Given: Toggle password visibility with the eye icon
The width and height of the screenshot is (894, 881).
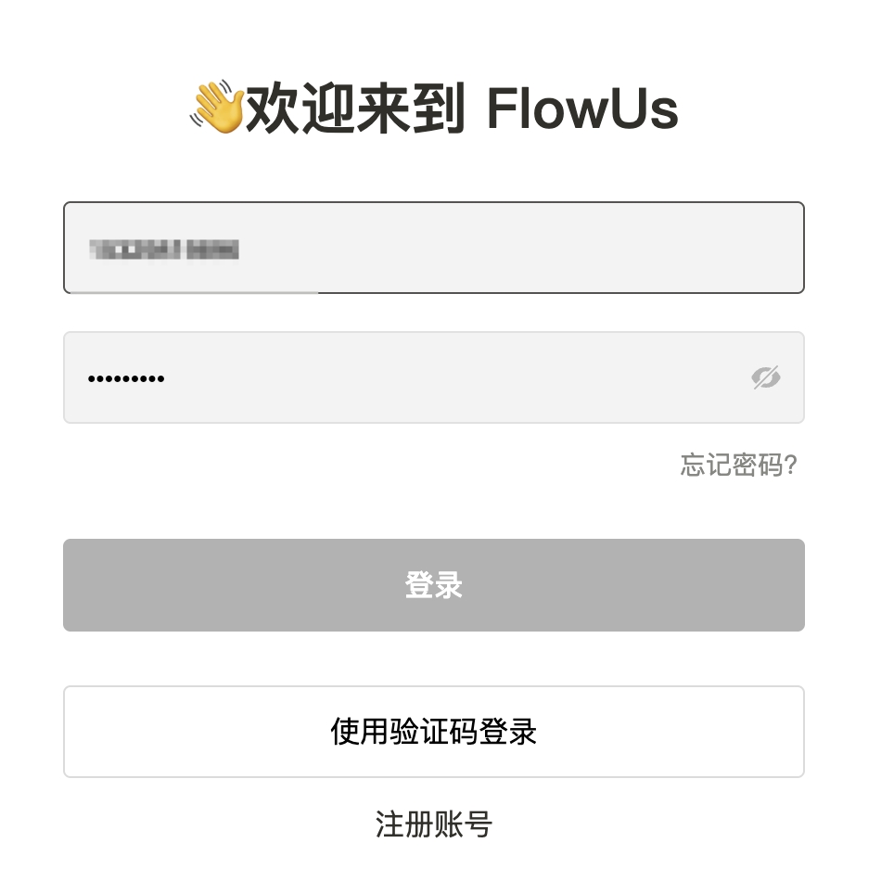Looking at the screenshot, I should 766,377.
